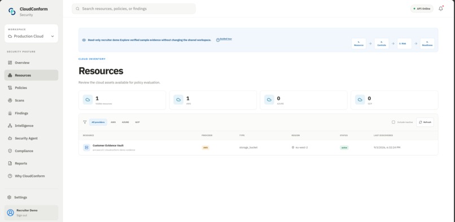Filter resources by AZURE tab
Image resolution: width=455 pixels, height=222 pixels.
click(x=125, y=122)
